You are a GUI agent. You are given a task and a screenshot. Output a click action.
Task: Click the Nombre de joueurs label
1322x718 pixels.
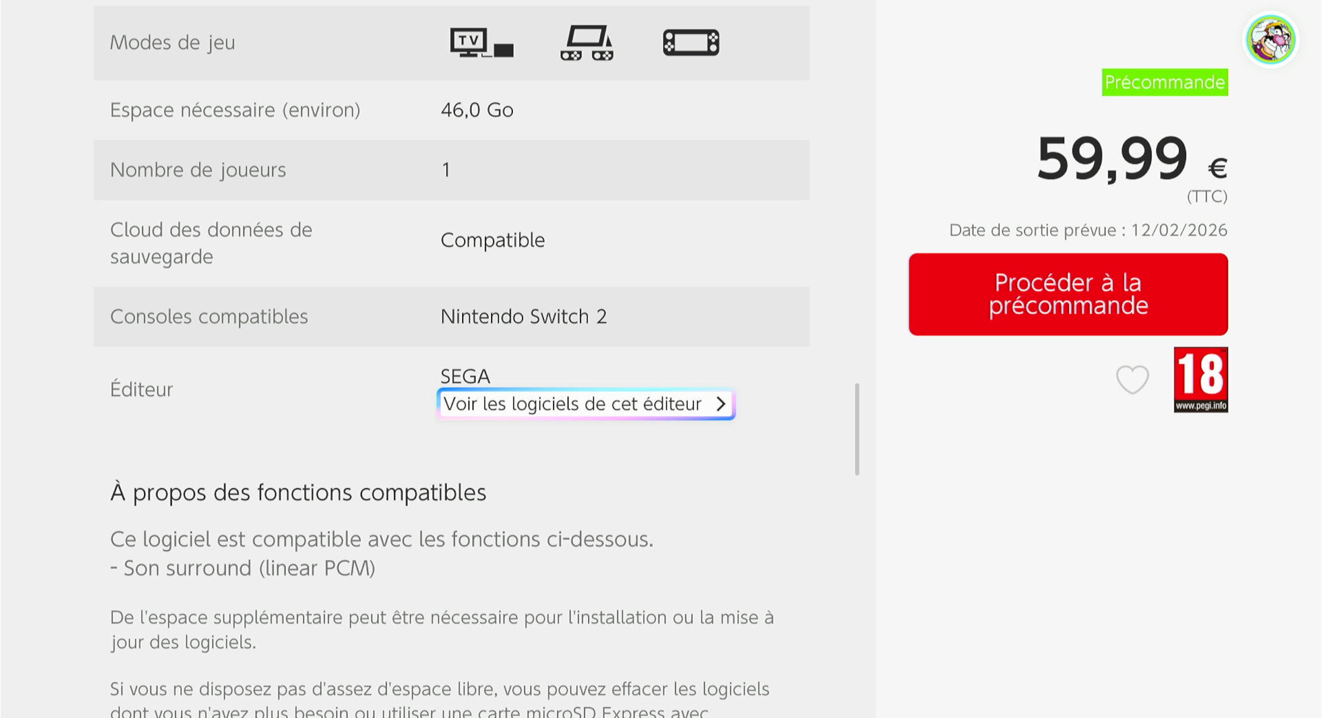(198, 170)
